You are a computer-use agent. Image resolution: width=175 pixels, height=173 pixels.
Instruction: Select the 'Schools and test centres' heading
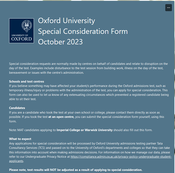click(27, 81)
